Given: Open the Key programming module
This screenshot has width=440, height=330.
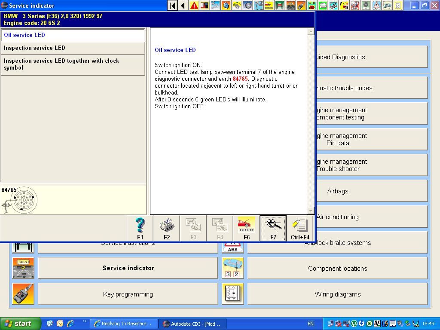Looking at the screenshot, I should [128, 294].
